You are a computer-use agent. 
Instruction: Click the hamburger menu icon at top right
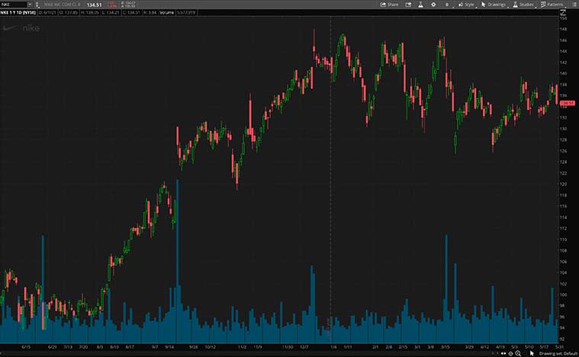pos(574,5)
